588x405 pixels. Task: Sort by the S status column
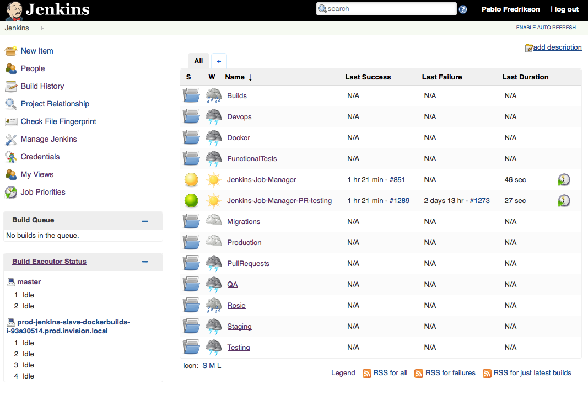click(x=188, y=77)
